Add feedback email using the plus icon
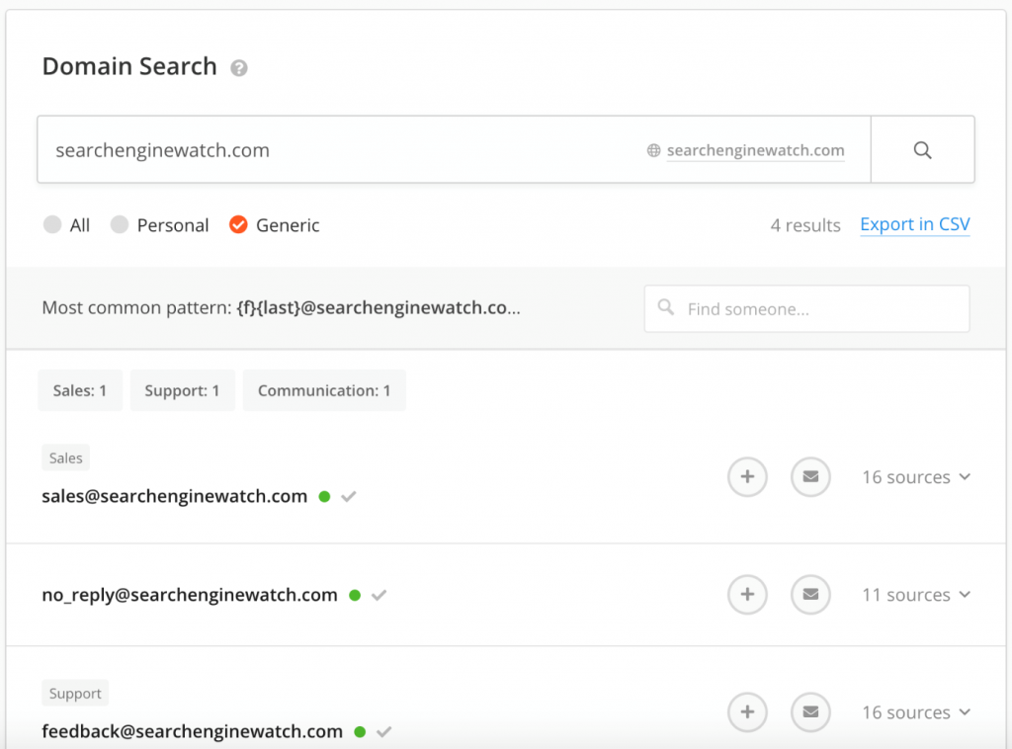This screenshot has width=1012, height=749. coord(747,712)
